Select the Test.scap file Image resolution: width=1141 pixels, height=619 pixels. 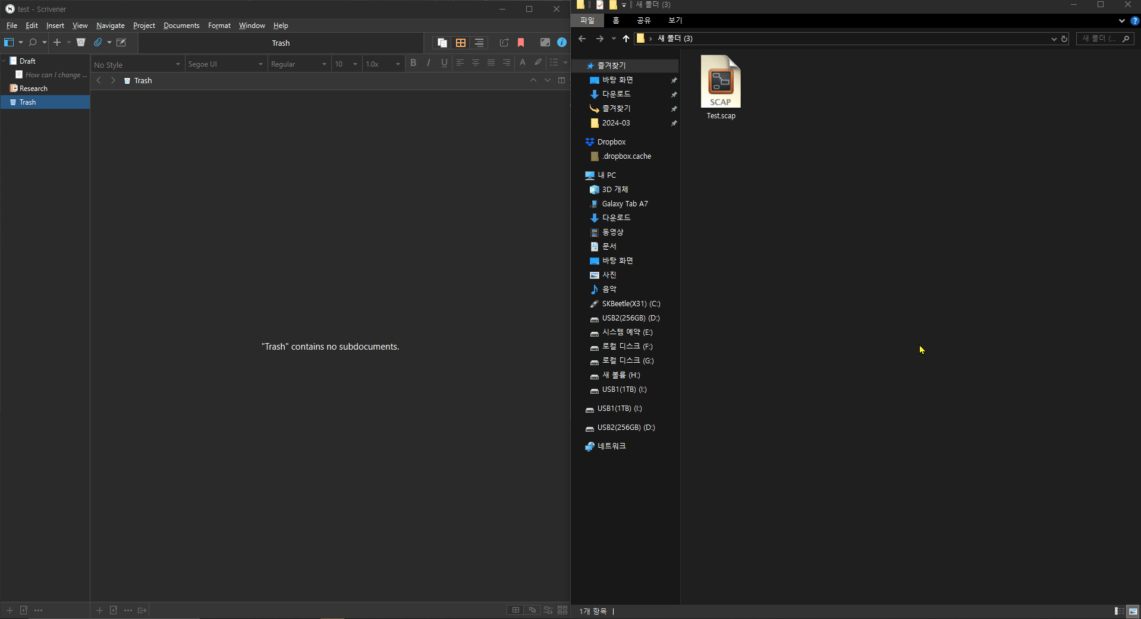pyautogui.click(x=721, y=87)
